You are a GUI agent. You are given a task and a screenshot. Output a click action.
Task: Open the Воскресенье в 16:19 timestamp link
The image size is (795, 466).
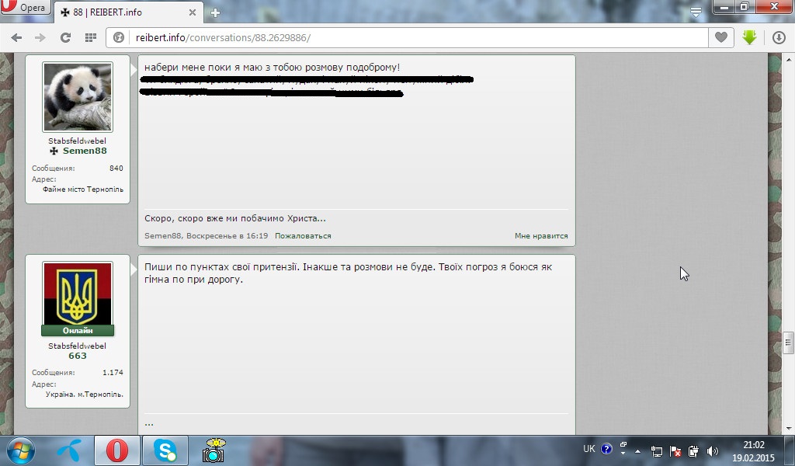227,236
